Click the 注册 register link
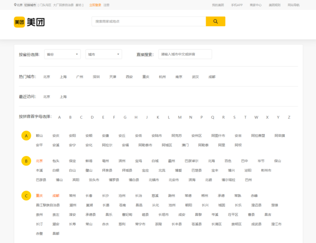The image size is (316, 243). tap(106, 5)
